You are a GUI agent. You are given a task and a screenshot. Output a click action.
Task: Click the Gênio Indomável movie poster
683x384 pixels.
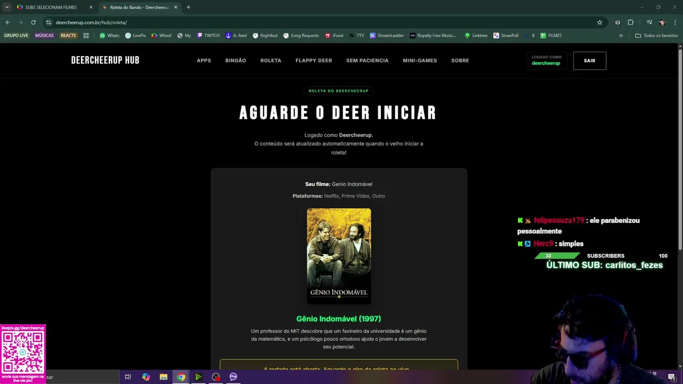tap(339, 256)
